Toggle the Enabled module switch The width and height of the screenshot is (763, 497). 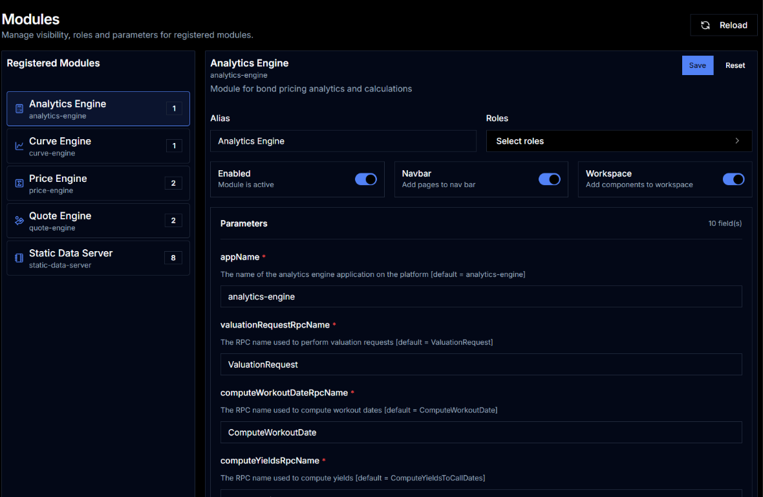pos(365,179)
